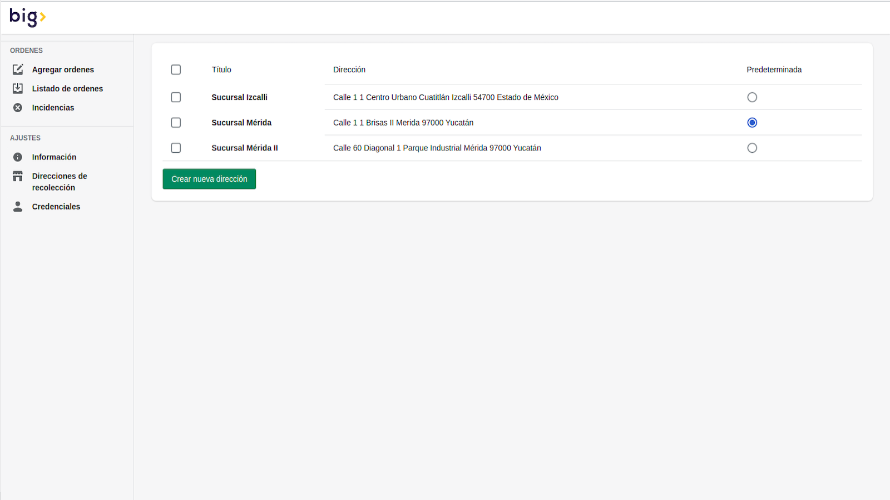Click the Información info icon
Image resolution: width=890 pixels, height=500 pixels.
[18, 157]
